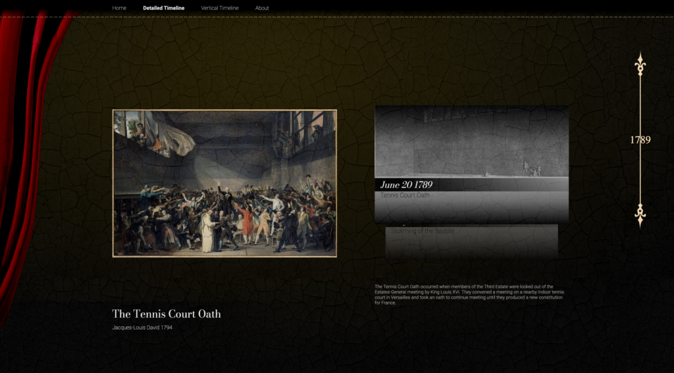Select the 1789 year marker
Image resolution: width=674 pixels, height=373 pixels.
640,139
